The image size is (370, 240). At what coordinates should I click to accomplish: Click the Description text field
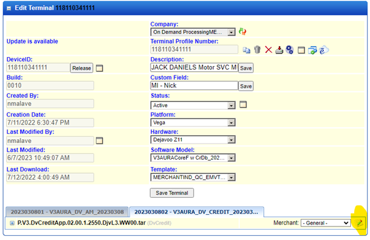coord(194,68)
